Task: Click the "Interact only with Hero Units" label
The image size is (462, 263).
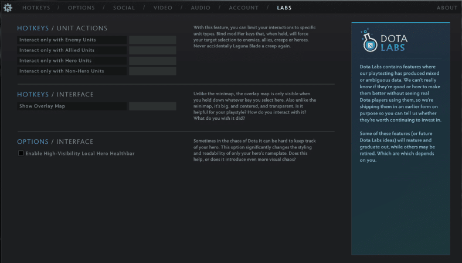Action: pos(55,61)
